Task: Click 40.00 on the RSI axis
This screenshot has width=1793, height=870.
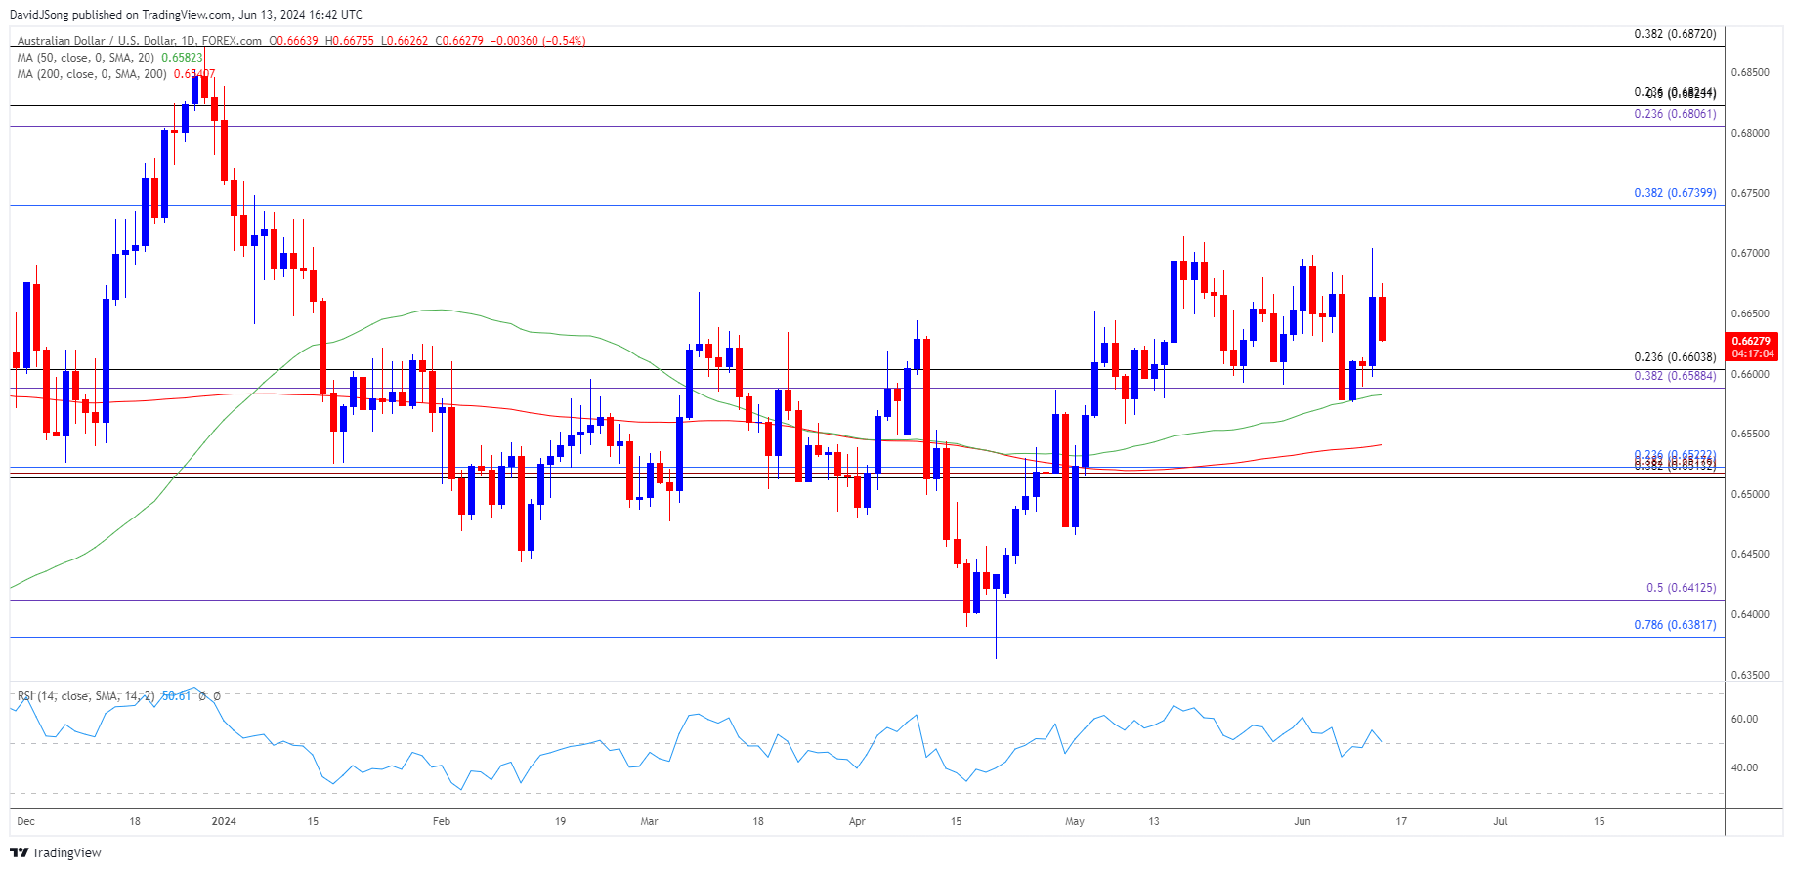Action: point(1744,768)
